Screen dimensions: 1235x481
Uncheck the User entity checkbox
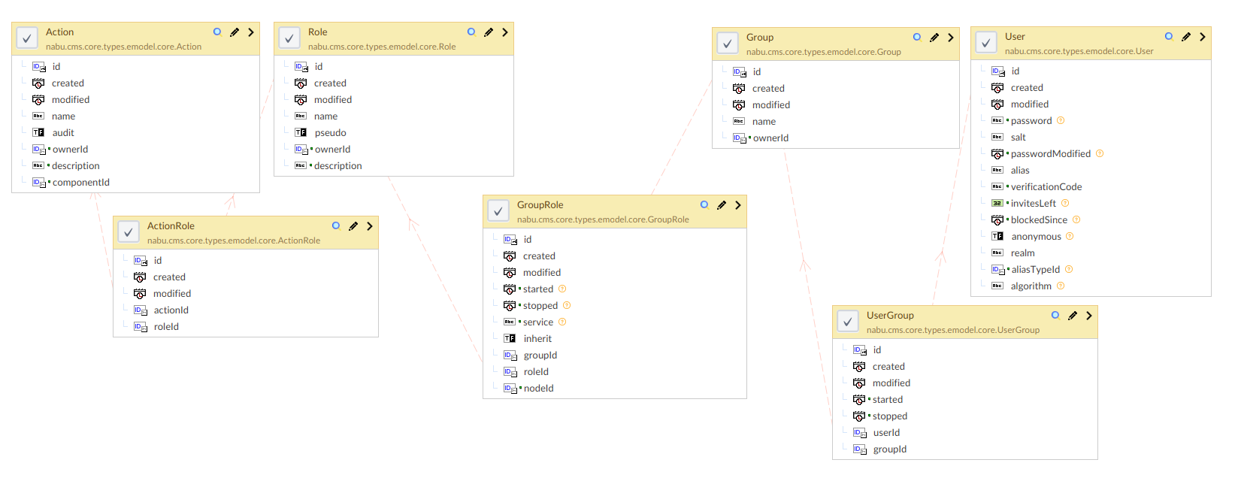pyautogui.click(x=986, y=43)
